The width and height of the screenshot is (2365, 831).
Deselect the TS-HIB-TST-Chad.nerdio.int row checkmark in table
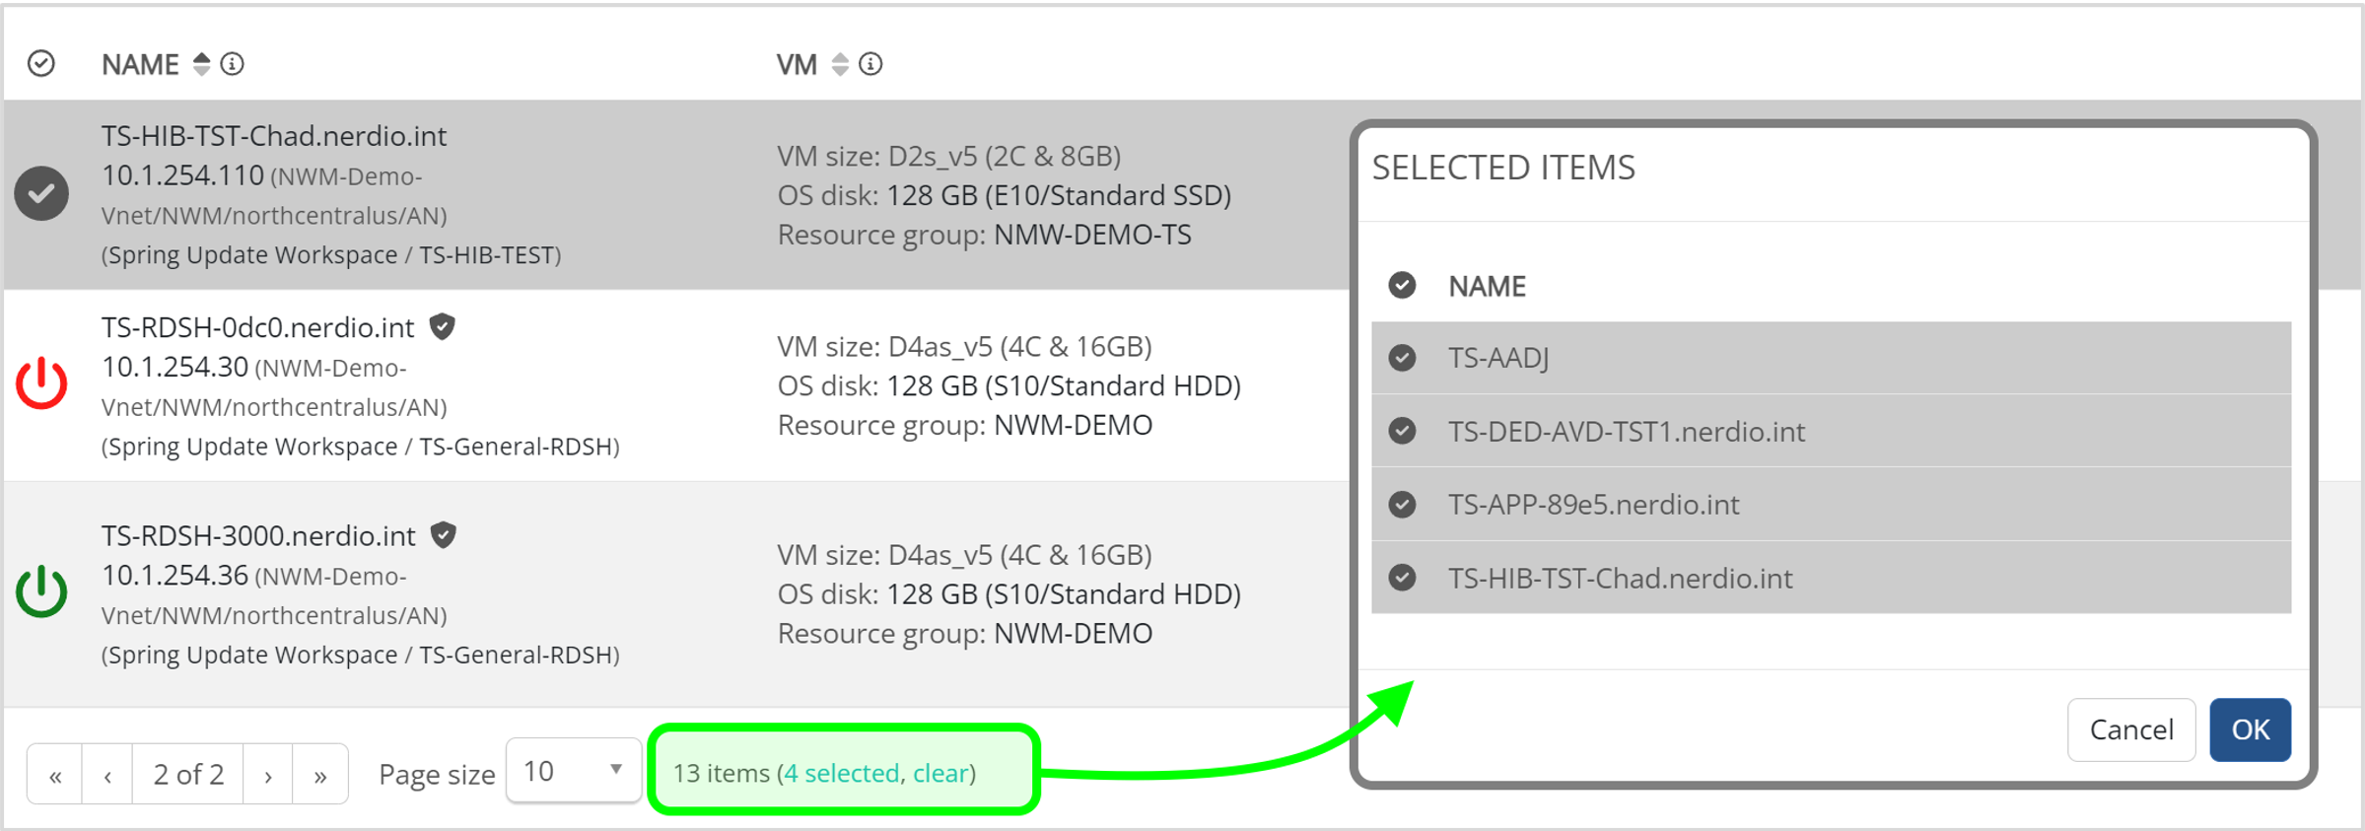41,193
